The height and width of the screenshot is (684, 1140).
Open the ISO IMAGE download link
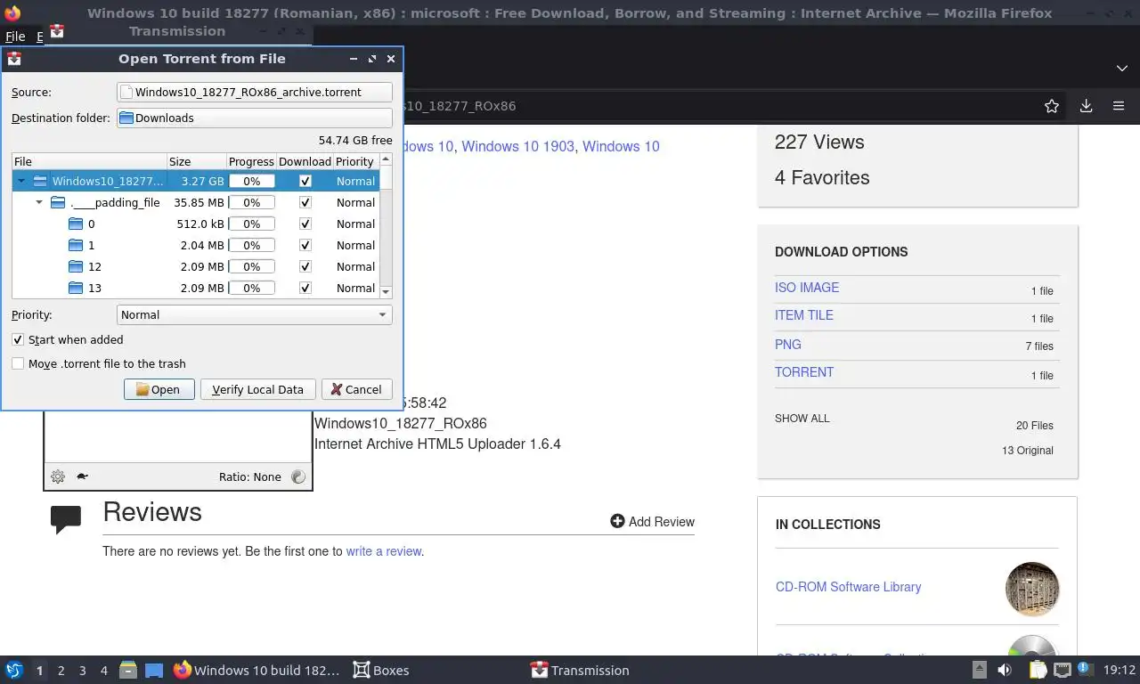(807, 288)
